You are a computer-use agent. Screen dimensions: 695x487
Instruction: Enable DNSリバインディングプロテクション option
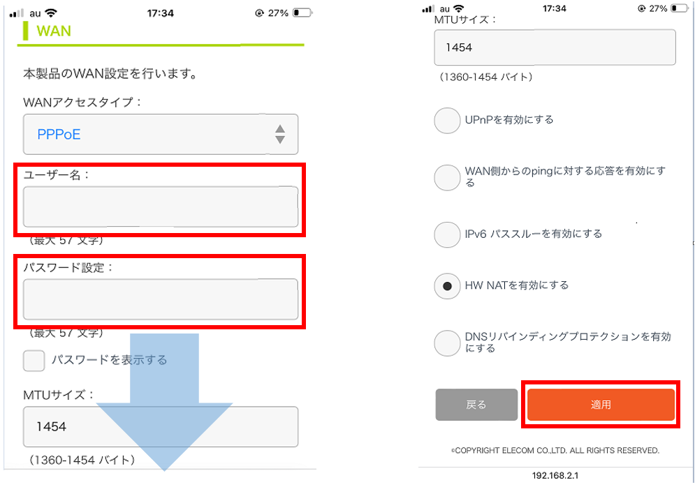click(447, 343)
